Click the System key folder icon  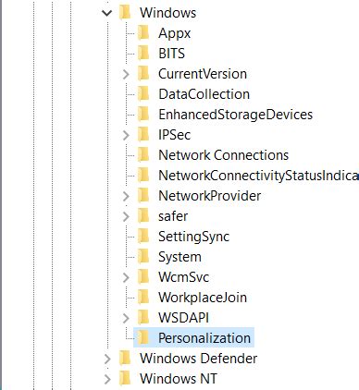pos(143,256)
